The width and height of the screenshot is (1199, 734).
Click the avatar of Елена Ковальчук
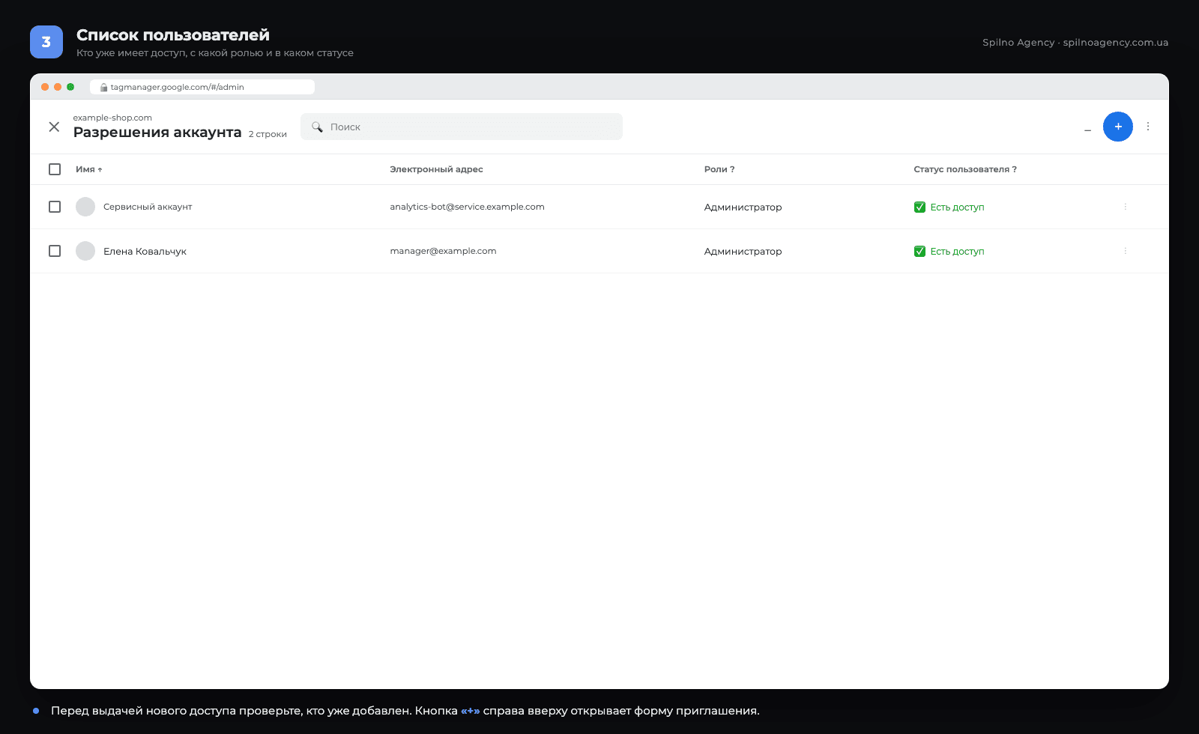[x=85, y=251]
